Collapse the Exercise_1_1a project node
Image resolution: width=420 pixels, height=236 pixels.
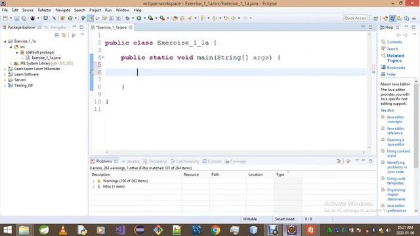pos(5,41)
